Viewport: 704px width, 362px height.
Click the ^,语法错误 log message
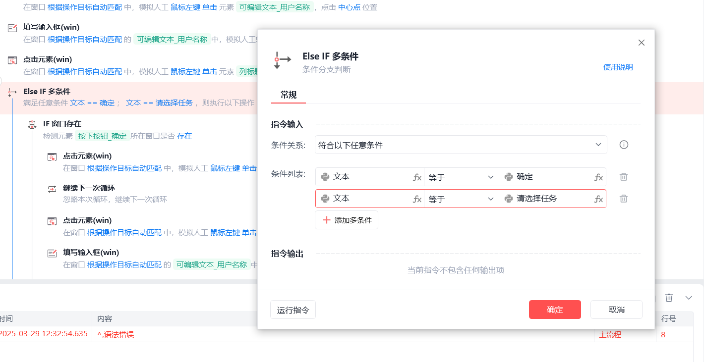(116, 335)
